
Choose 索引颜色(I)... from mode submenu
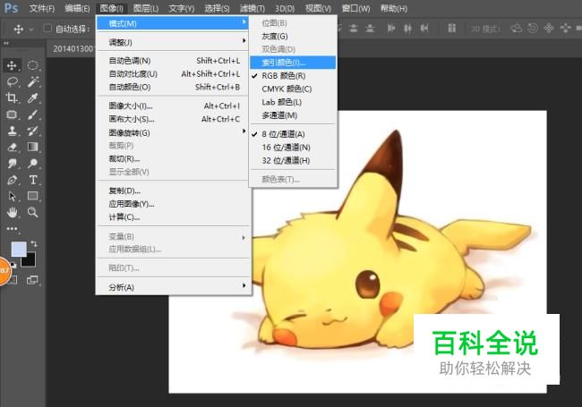tap(293, 63)
